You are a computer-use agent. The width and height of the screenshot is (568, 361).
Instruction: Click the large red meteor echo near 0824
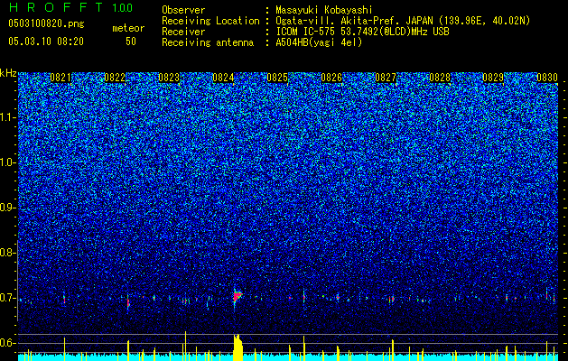(237, 297)
